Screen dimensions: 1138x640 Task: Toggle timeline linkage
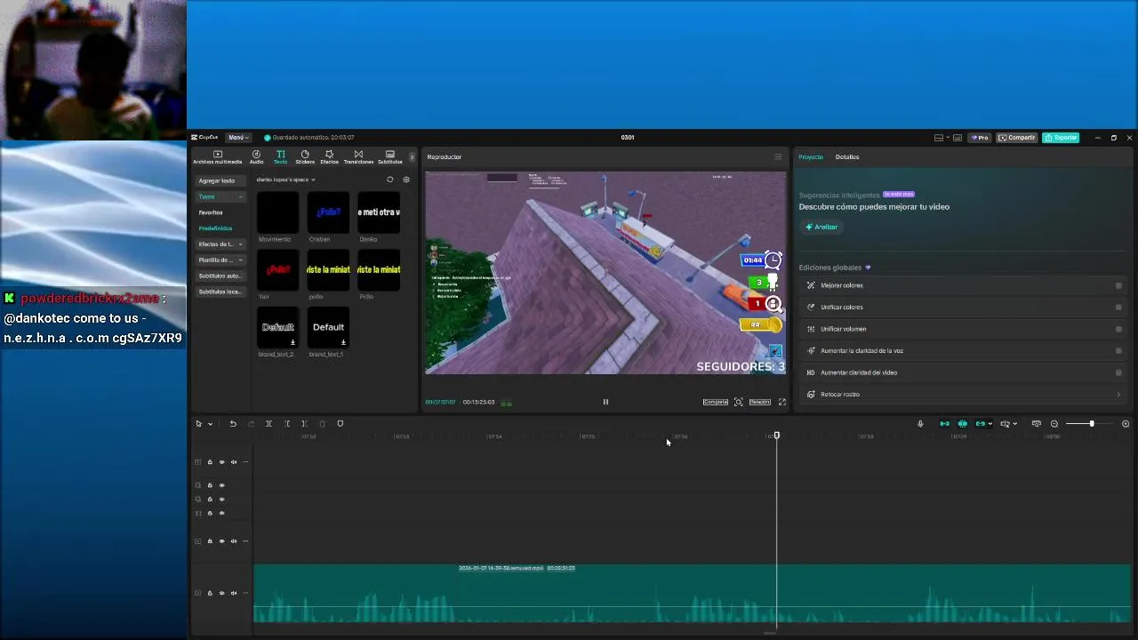(980, 424)
